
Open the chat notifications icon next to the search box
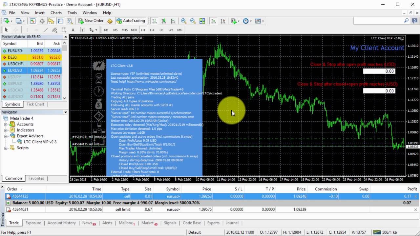pos(414,21)
